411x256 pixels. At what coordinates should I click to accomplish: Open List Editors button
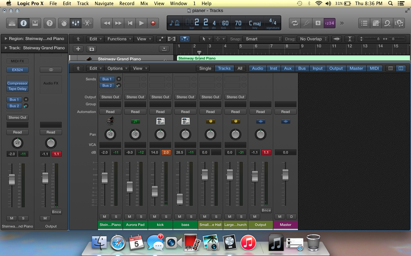[364, 23]
